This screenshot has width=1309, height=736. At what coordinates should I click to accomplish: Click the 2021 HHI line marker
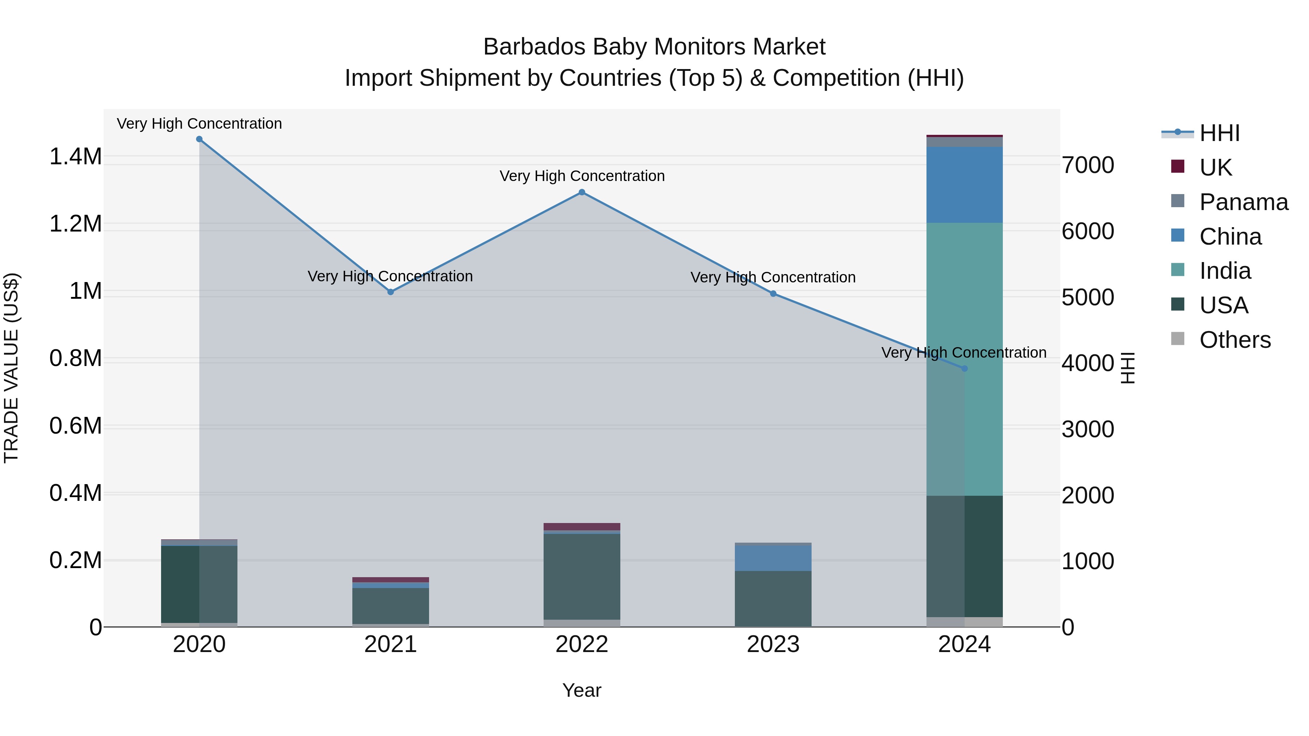(391, 292)
